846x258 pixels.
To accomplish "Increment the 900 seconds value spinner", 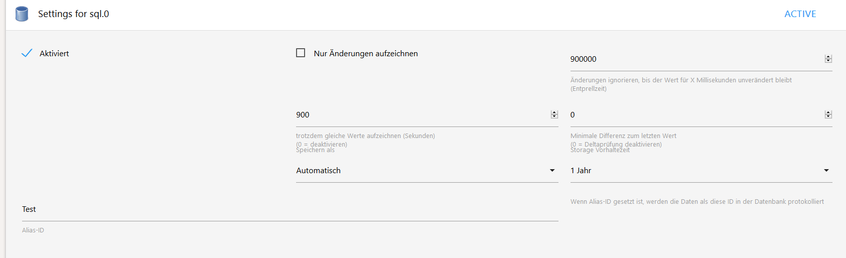I will coord(554,113).
